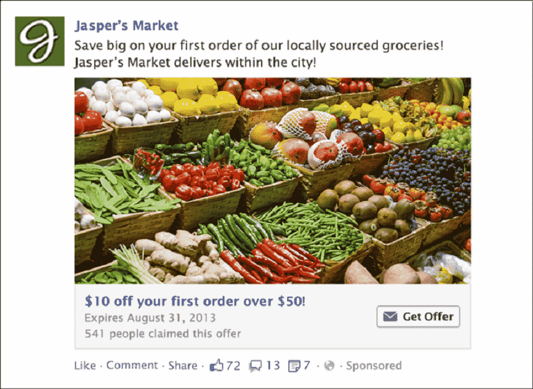Viewport: 533px width, 389px height.
Task: Click the shares note icon
Action: pyautogui.click(x=294, y=366)
